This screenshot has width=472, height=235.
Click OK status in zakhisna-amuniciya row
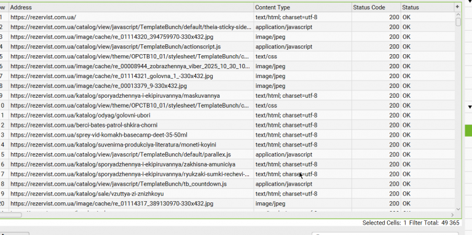point(428,164)
